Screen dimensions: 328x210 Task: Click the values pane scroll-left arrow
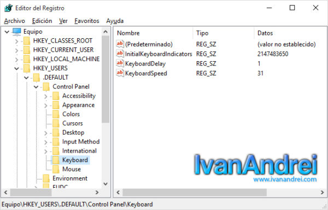point(118,192)
